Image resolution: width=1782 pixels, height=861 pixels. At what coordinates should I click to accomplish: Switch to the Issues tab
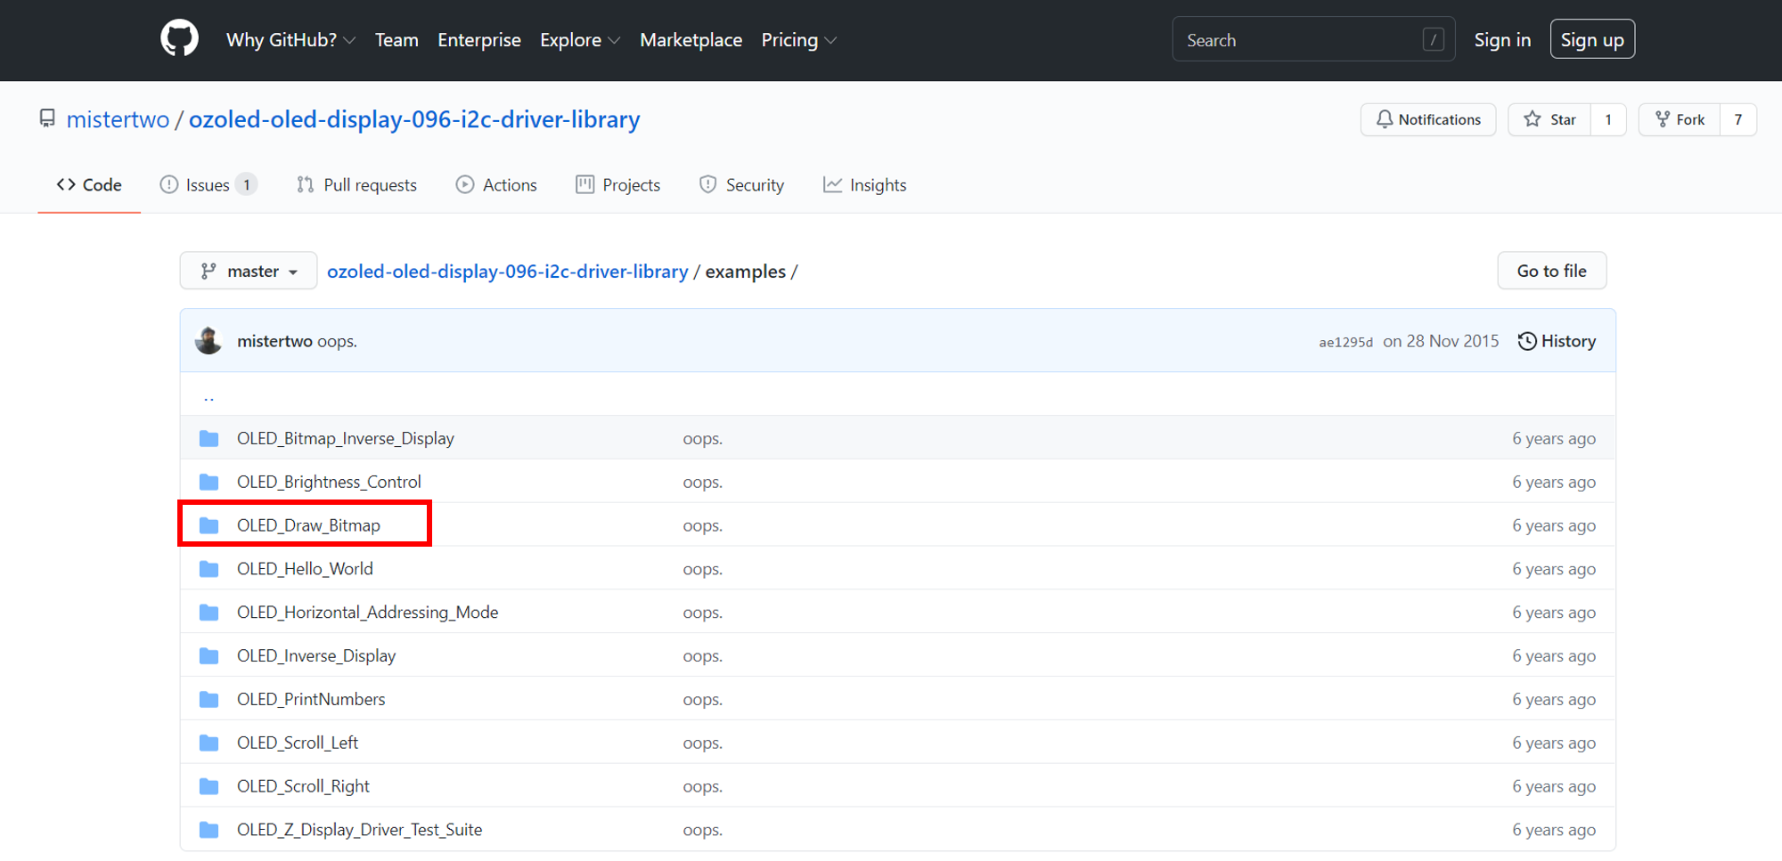(x=208, y=185)
